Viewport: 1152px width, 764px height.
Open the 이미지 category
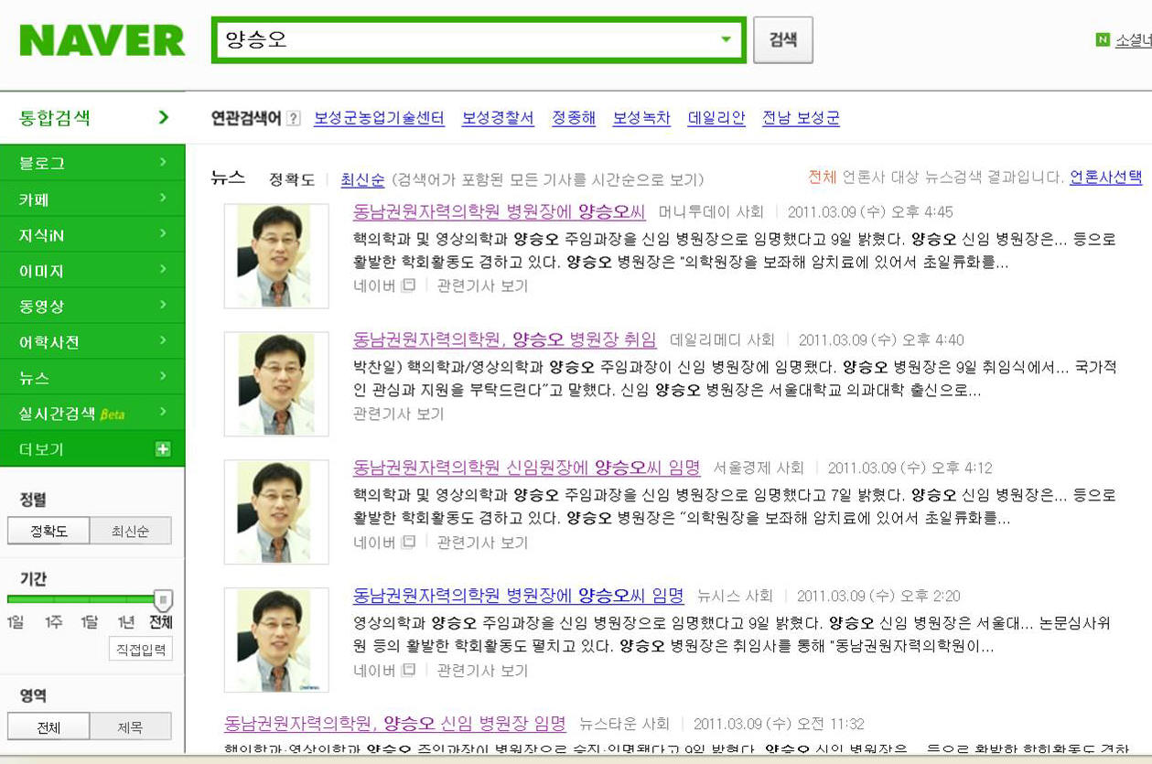[92, 271]
